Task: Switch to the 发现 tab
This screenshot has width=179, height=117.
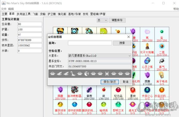Action: (85, 14)
